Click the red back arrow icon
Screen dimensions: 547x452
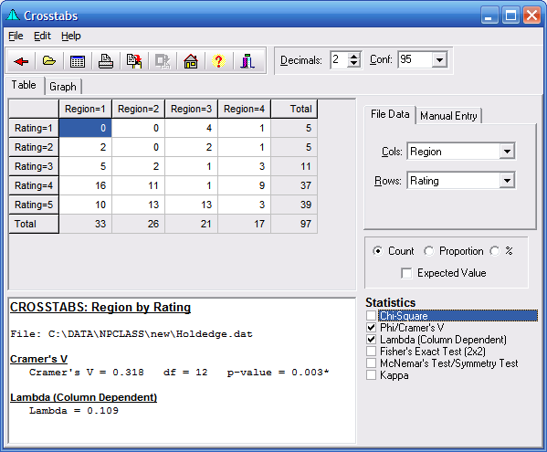coord(21,61)
